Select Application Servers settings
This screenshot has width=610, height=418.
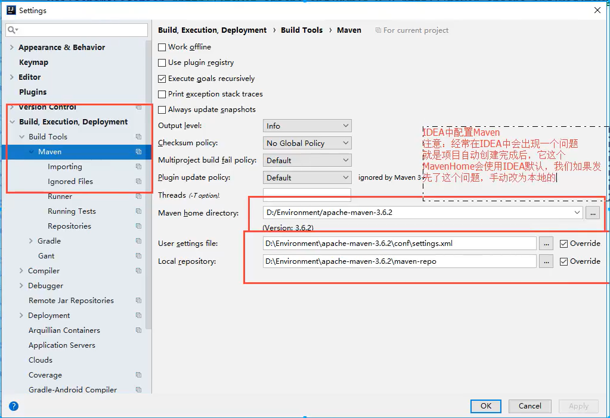62,345
